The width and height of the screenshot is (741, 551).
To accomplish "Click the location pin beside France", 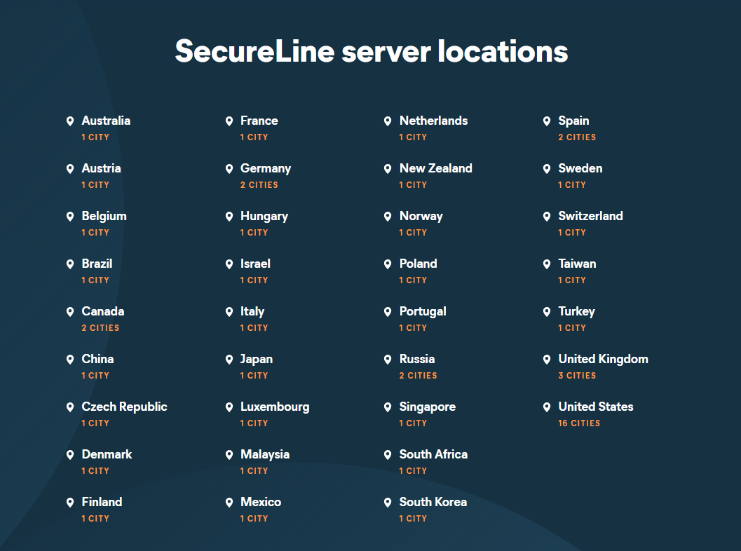I will pos(229,121).
